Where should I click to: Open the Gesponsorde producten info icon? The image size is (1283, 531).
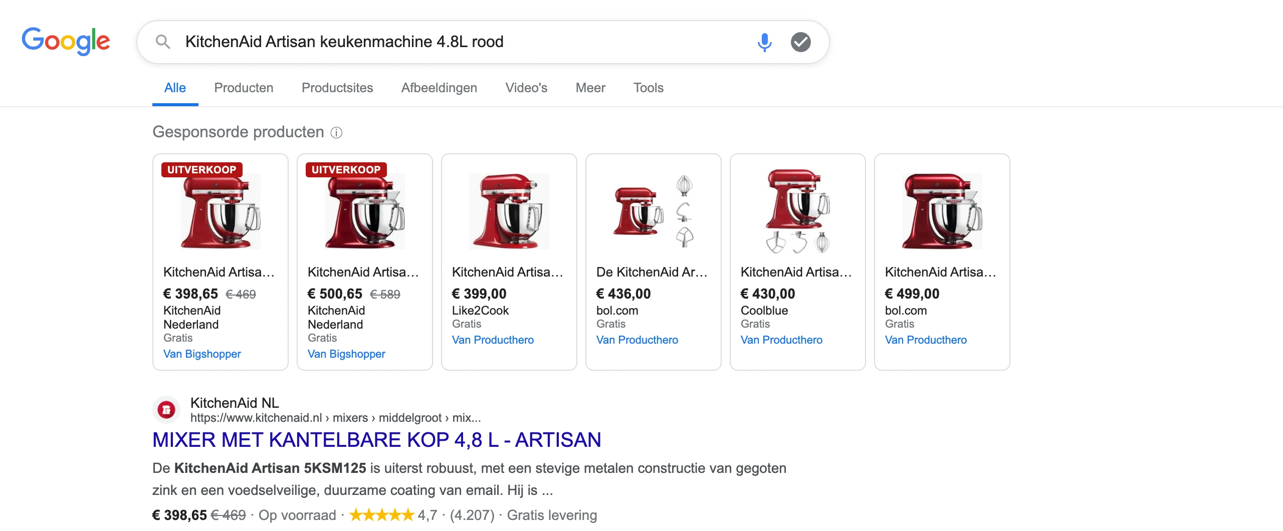[337, 132]
